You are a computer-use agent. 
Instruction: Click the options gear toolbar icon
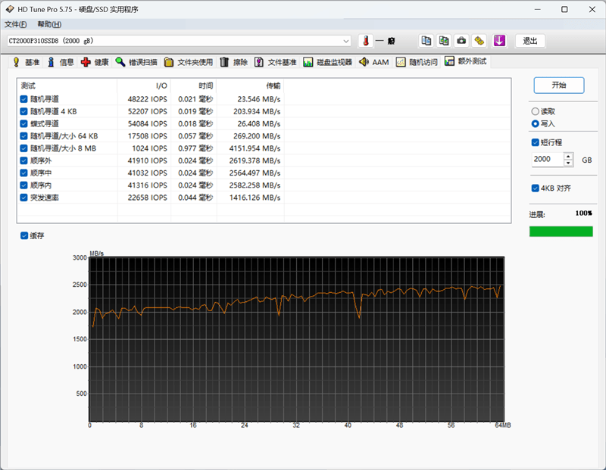click(x=479, y=41)
